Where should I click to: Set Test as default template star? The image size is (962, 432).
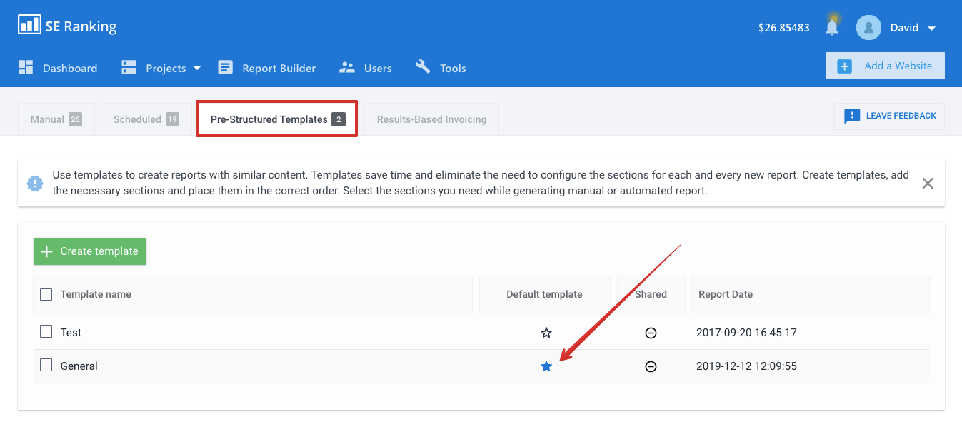tap(546, 333)
